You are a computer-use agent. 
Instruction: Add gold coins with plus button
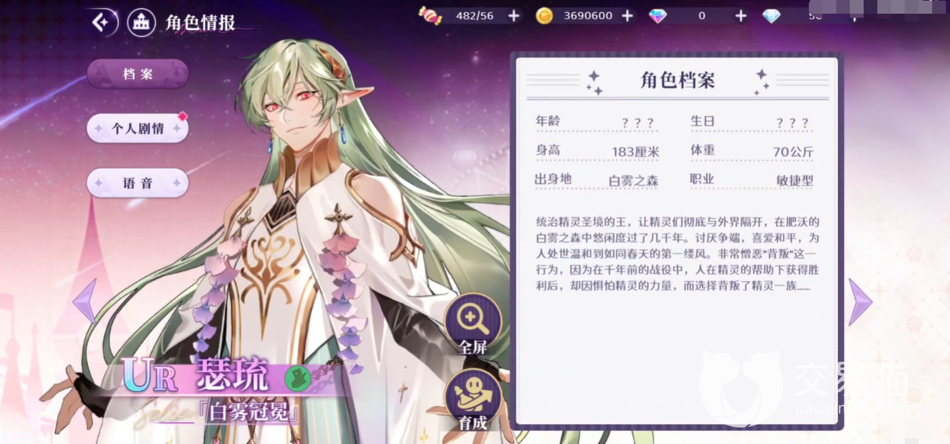[626, 15]
